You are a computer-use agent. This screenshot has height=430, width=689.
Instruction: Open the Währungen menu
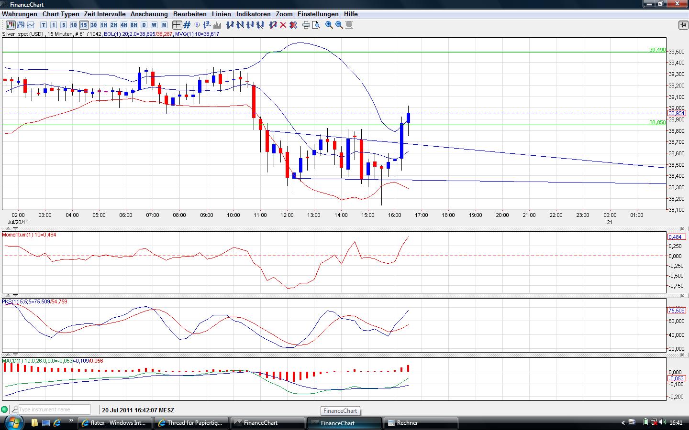coord(20,14)
